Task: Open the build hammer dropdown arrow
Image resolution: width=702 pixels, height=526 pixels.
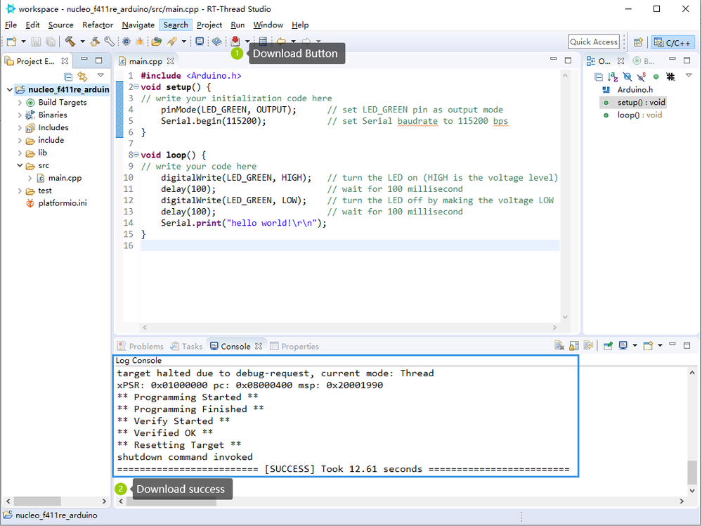Action: coord(82,41)
